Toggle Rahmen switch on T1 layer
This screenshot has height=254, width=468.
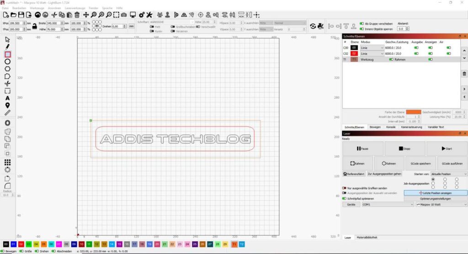pos(391,59)
